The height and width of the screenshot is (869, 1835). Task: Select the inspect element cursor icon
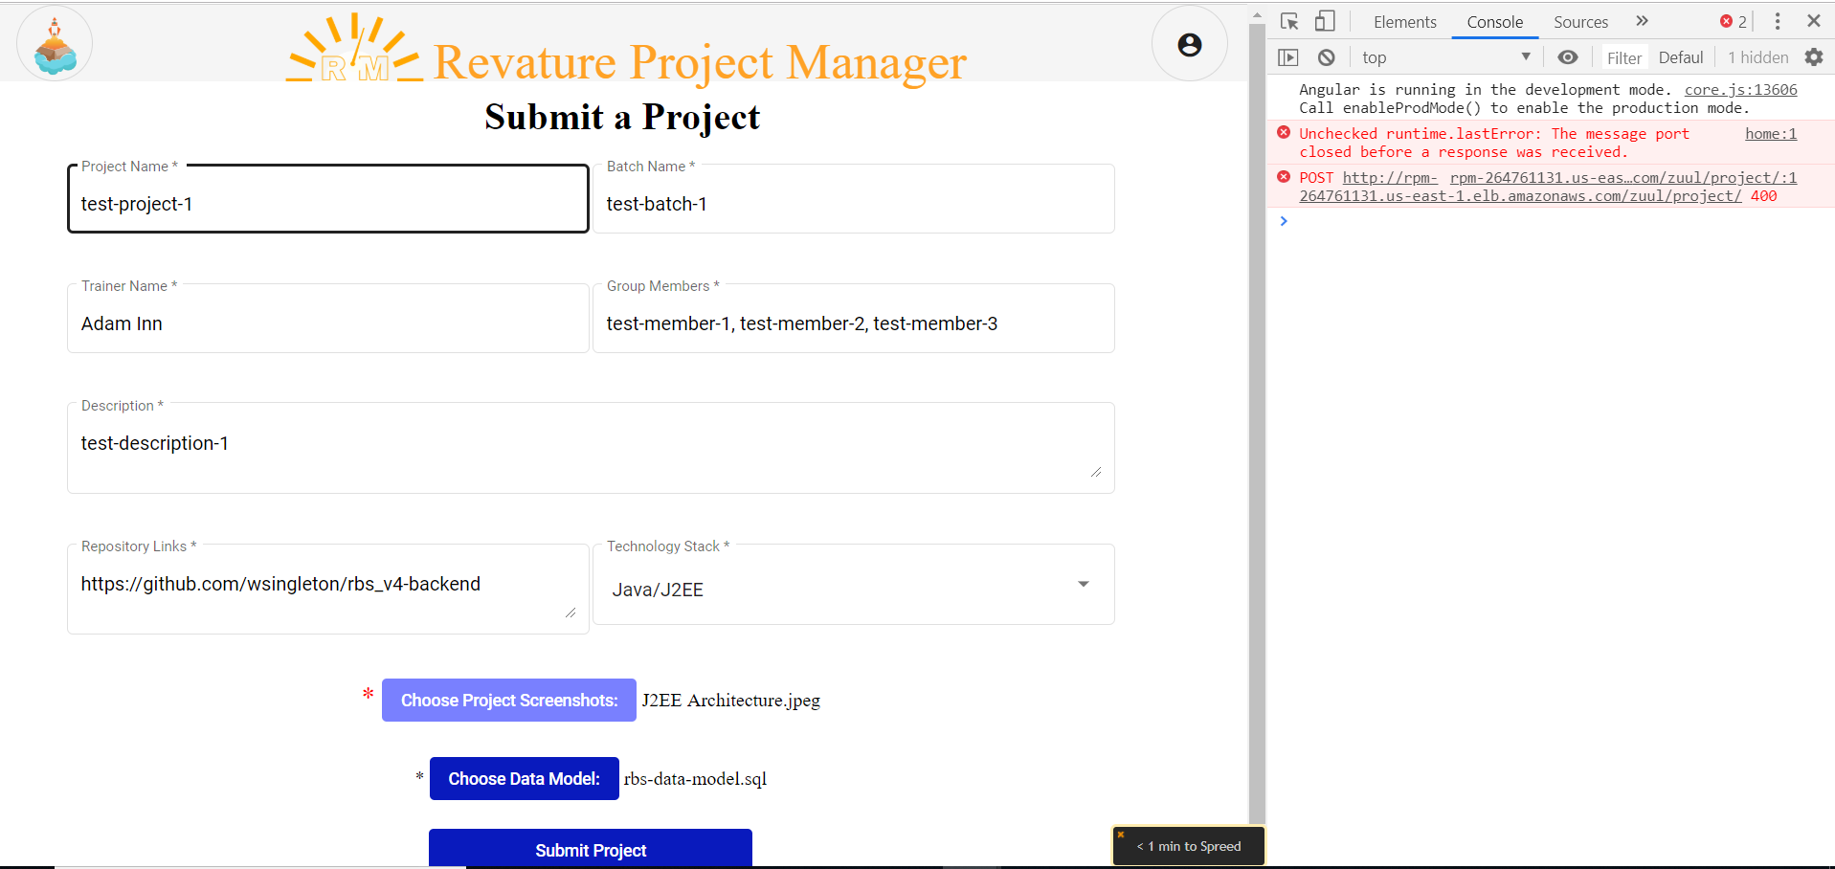pyautogui.click(x=1288, y=20)
